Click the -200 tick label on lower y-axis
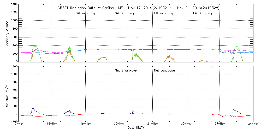The image size is (261, 130). pos(14,121)
